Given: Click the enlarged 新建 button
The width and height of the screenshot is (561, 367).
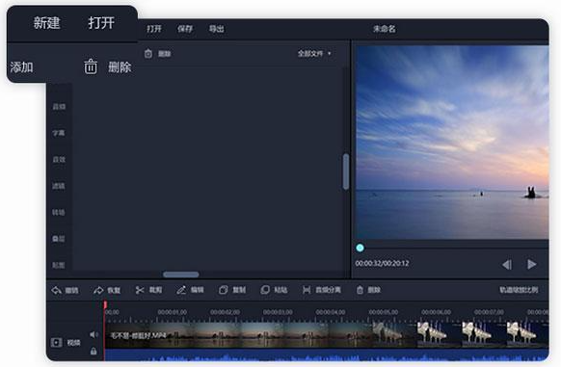Looking at the screenshot, I should [46, 23].
